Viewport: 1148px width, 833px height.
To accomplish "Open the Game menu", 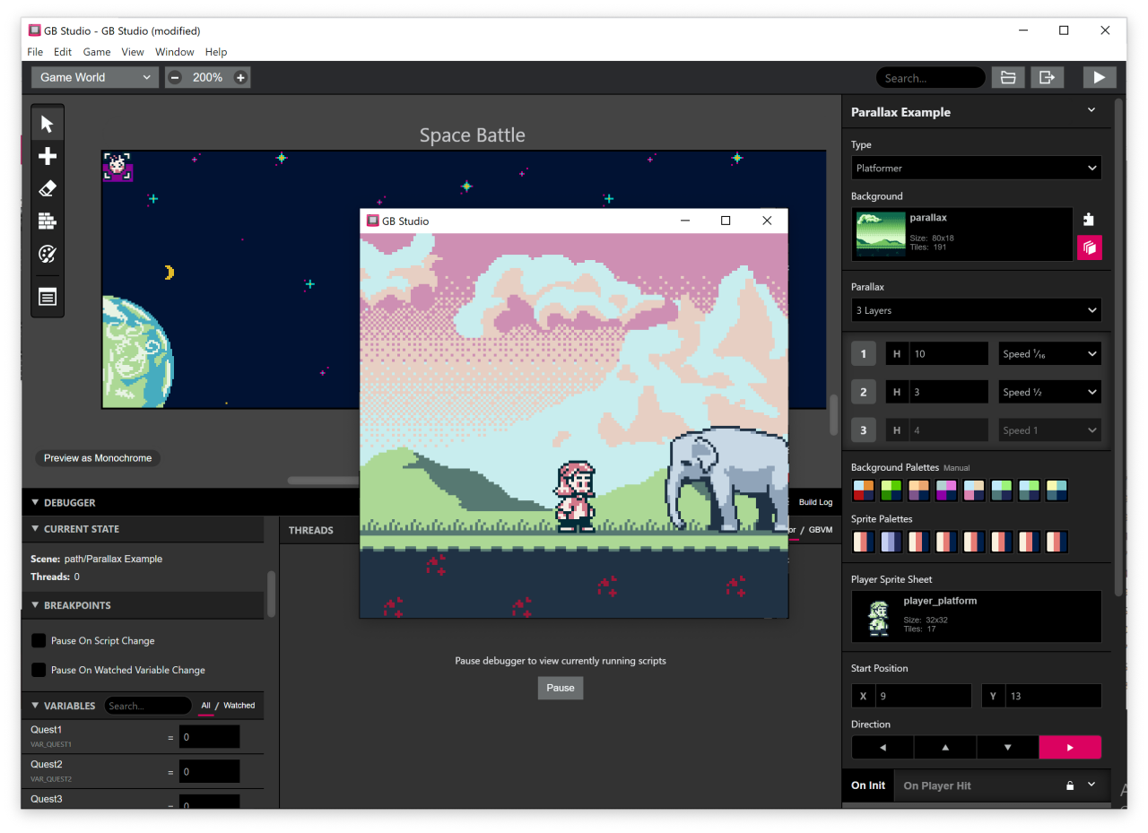I will pos(97,52).
